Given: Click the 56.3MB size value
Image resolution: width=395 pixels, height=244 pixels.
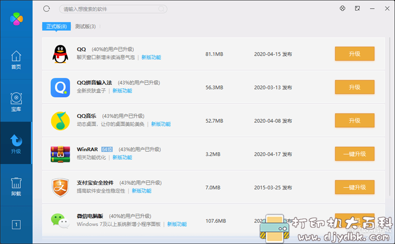Looking at the screenshot, I should [214, 88].
